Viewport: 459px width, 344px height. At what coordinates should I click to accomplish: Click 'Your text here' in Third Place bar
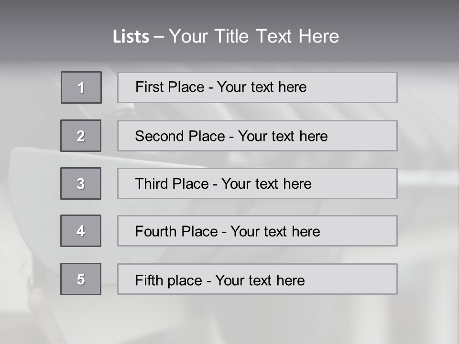click(x=266, y=184)
